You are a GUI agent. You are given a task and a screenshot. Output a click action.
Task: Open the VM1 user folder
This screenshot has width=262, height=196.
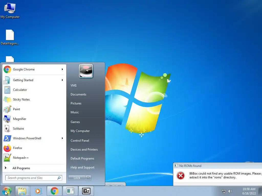click(x=73, y=85)
